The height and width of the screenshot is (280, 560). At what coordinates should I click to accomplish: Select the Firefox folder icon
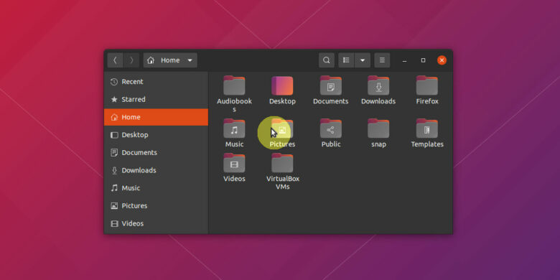click(427, 85)
